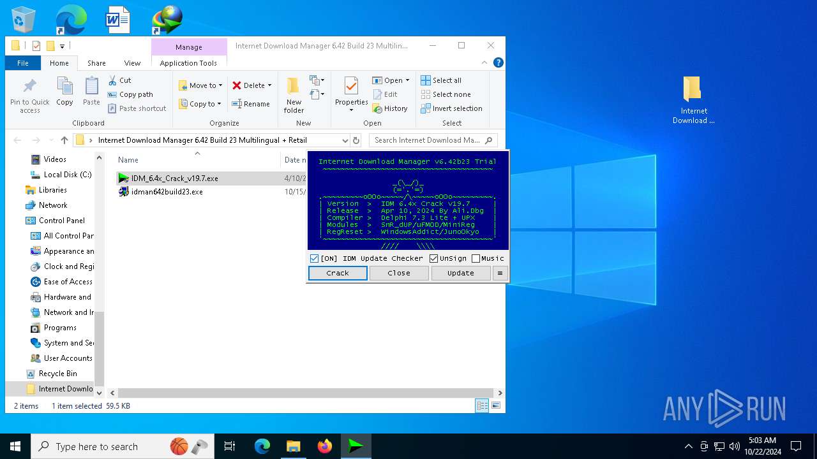
Task: Open the Delete dropdown arrow
Action: [269, 85]
